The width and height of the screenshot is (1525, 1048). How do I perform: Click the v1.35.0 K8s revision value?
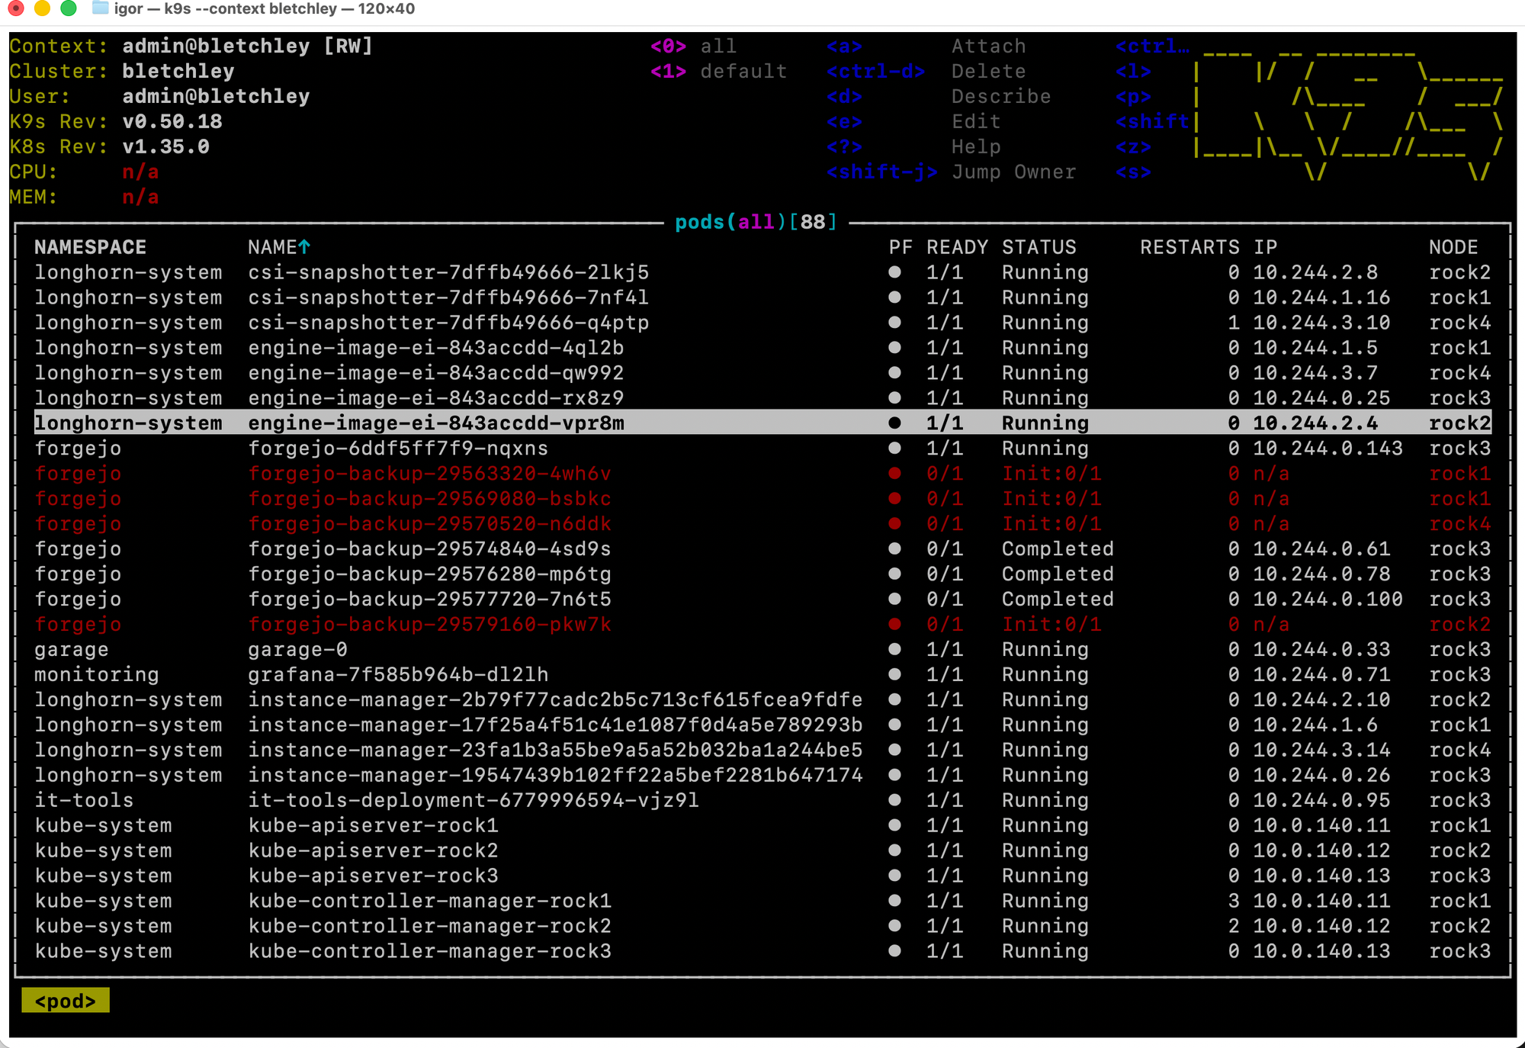[x=165, y=147]
